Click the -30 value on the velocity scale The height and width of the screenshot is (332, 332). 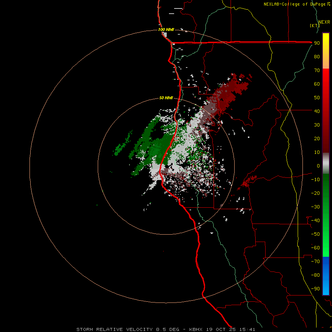pyautogui.click(x=315, y=207)
